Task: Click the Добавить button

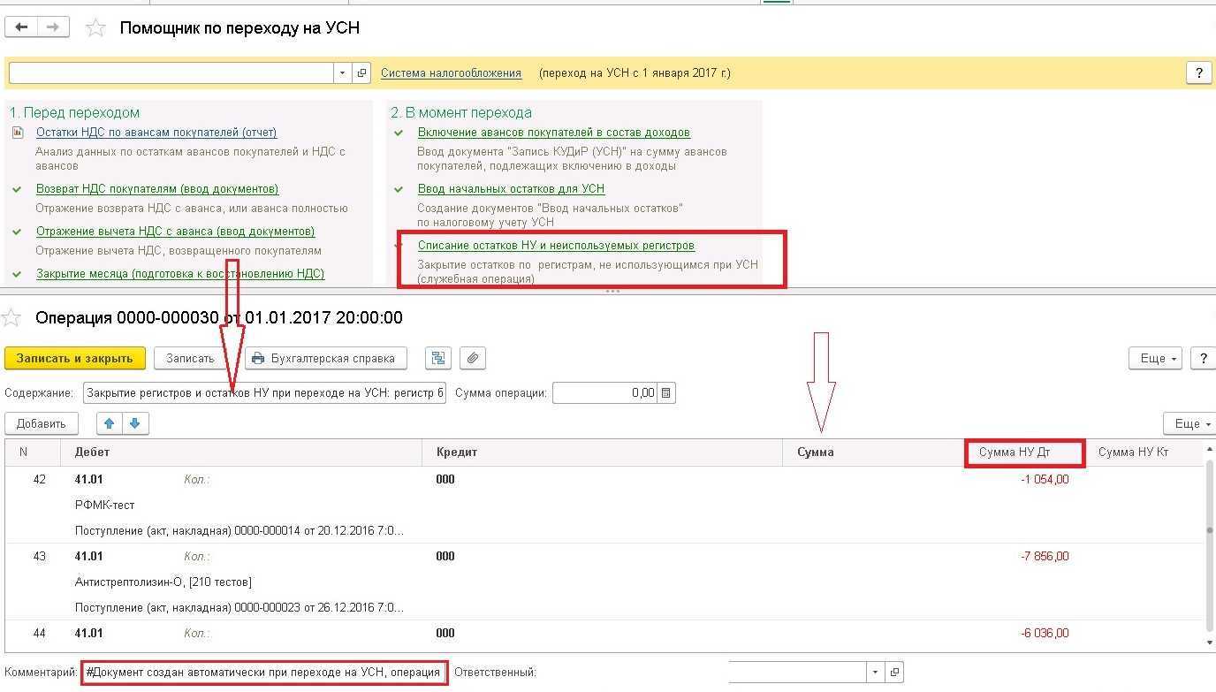Action: 42,423
